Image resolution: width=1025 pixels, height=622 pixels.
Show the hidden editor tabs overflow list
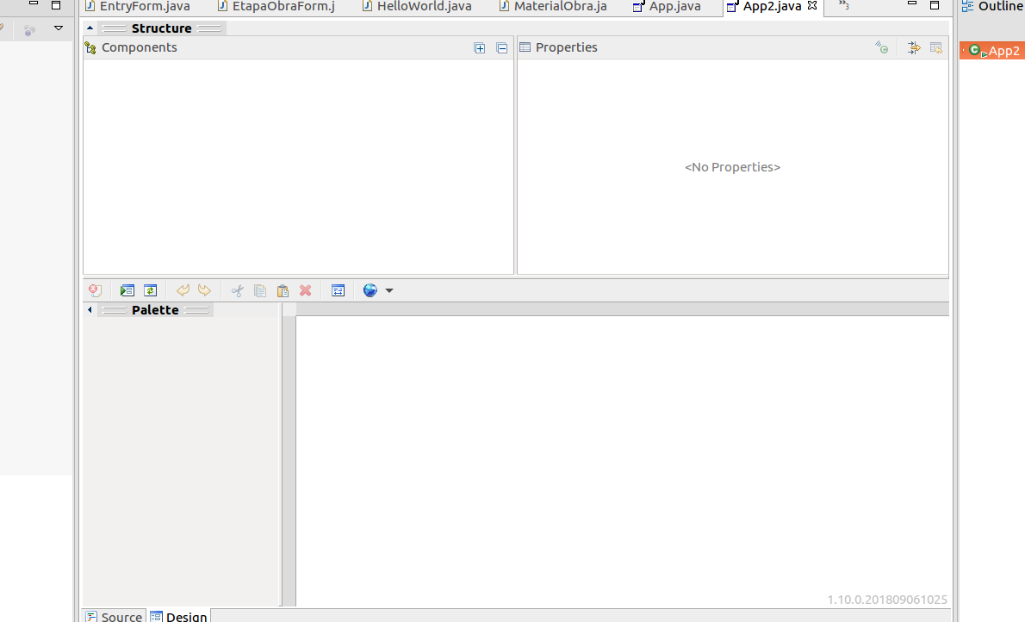(844, 5)
